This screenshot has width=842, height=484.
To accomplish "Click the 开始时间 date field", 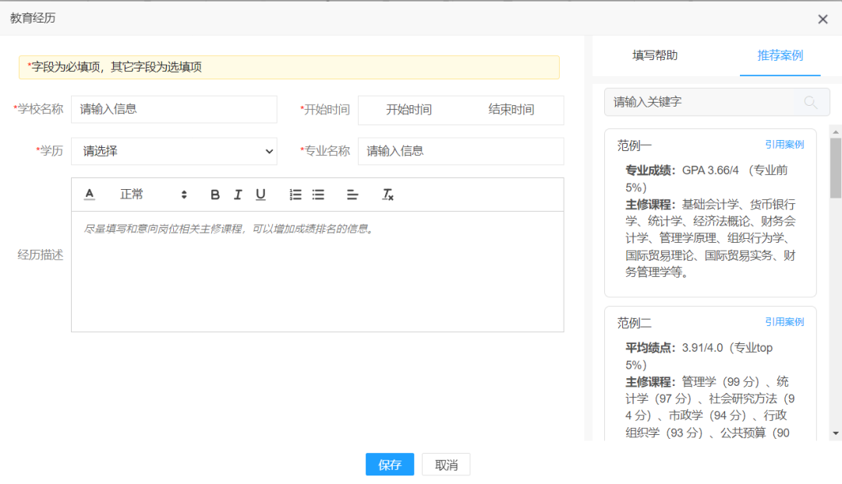I will coord(409,109).
